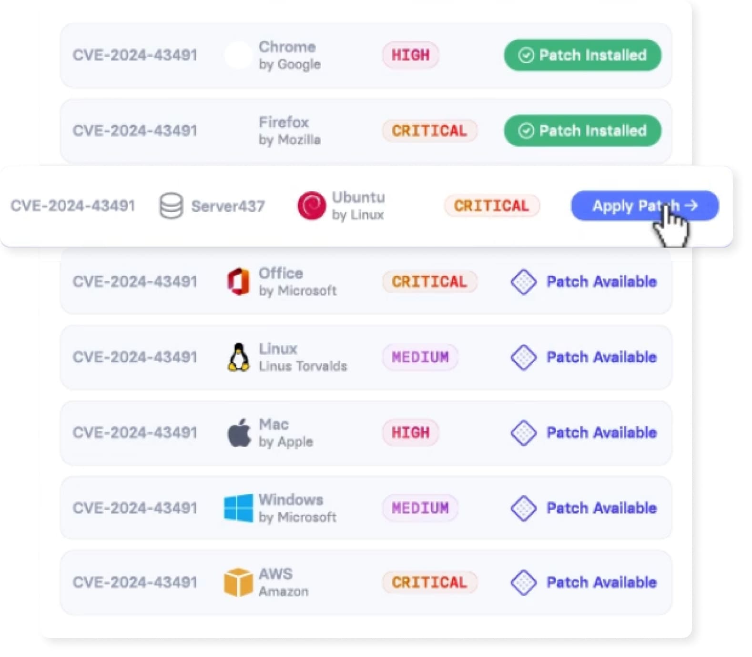
Task: Select the Windows logo icon
Action: point(238,508)
